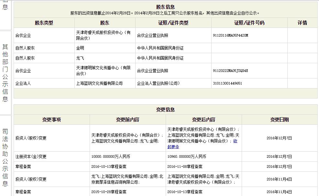Click license number 91120116MA05P4420M
This screenshot has height=196, width=319.
point(230,35)
